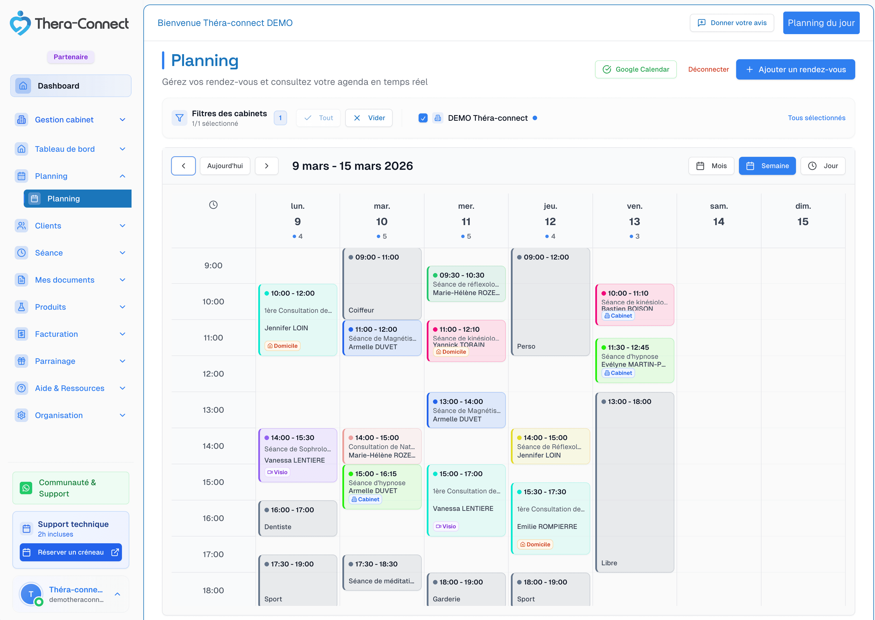Click the Produits flask icon
The image size is (875, 620).
22,307
